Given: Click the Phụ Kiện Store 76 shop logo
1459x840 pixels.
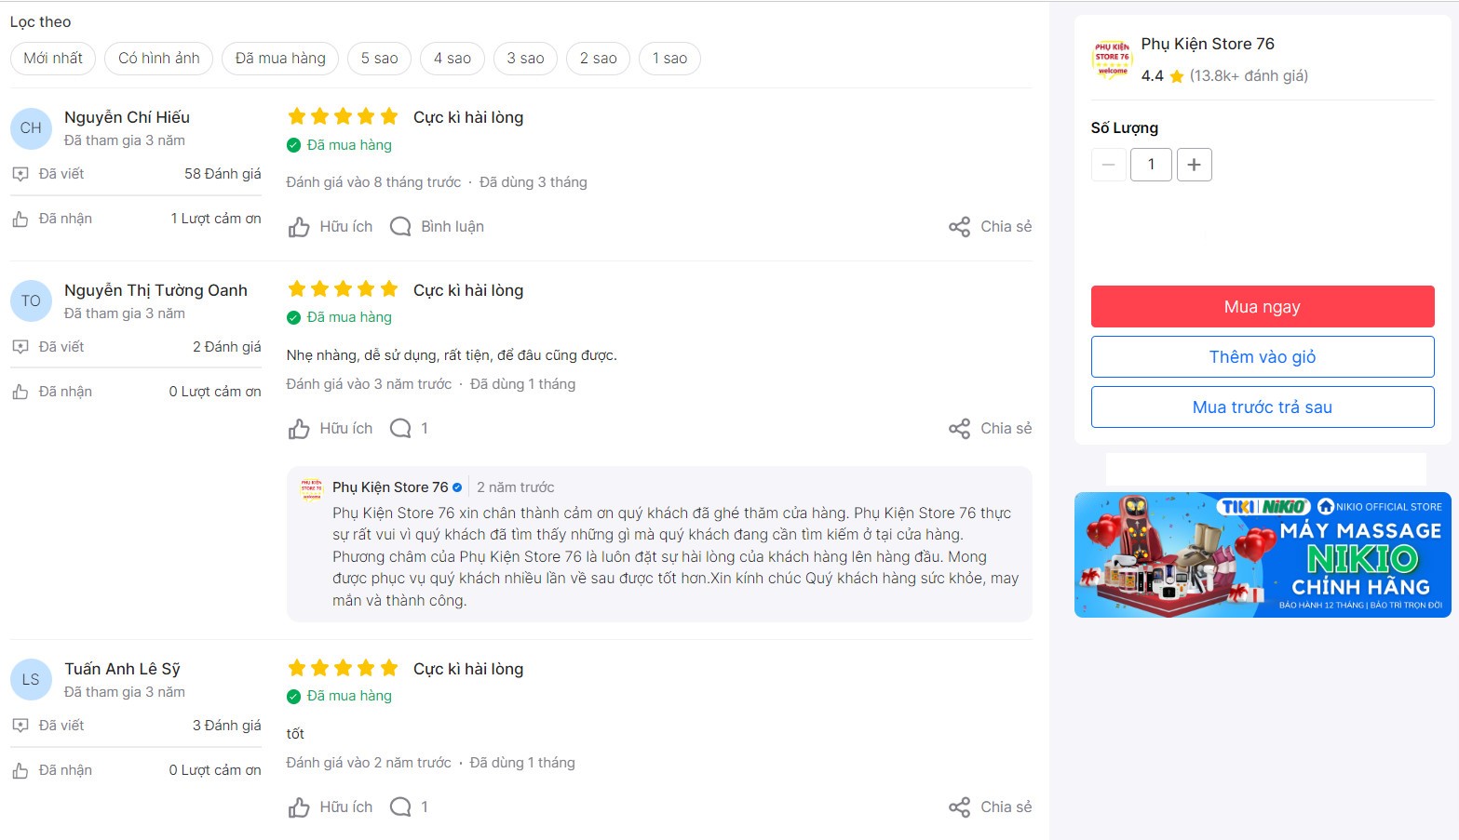Looking at the screenshot, I should (x=1112, y=60).
